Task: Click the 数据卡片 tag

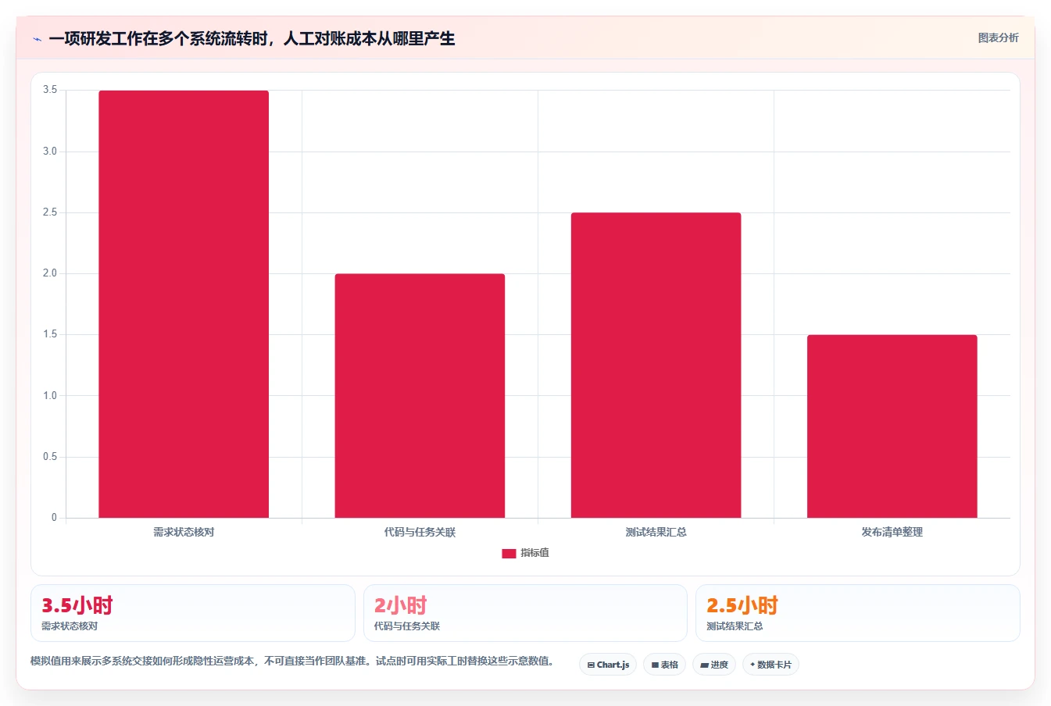Action: click(770, 665)
